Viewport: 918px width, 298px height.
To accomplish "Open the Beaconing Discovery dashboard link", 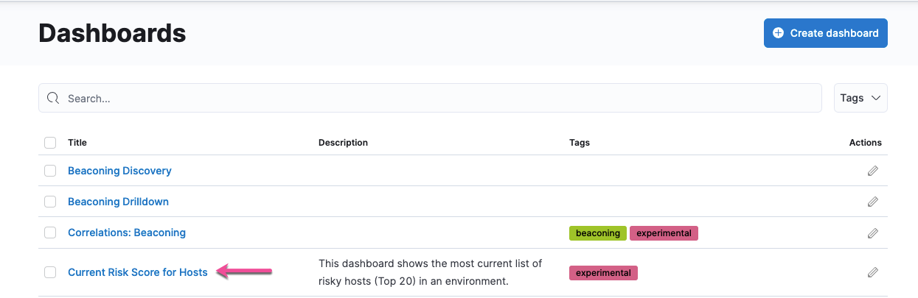I will tap(119, 171).
